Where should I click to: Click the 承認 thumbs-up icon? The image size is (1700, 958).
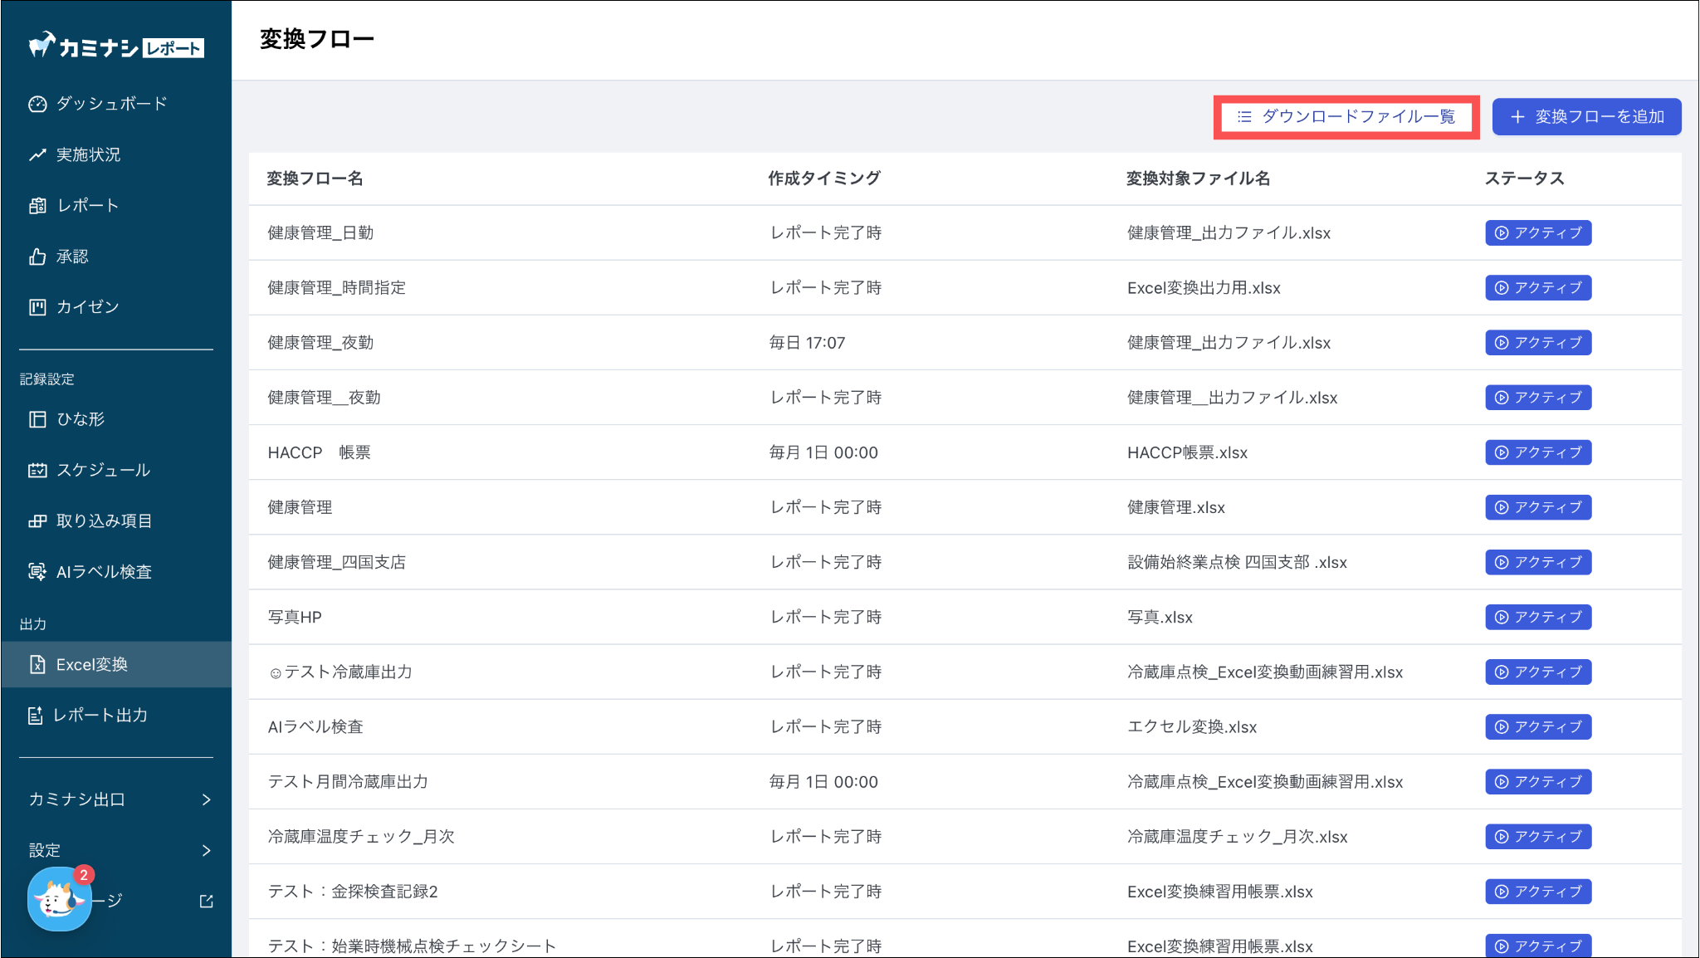(x=37, y=257)
